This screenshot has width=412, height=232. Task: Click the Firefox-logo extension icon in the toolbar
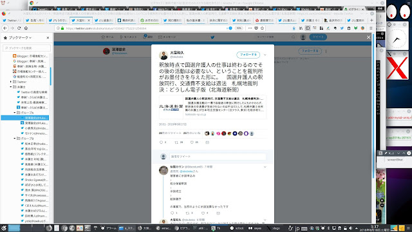click(x=362, y=28)
